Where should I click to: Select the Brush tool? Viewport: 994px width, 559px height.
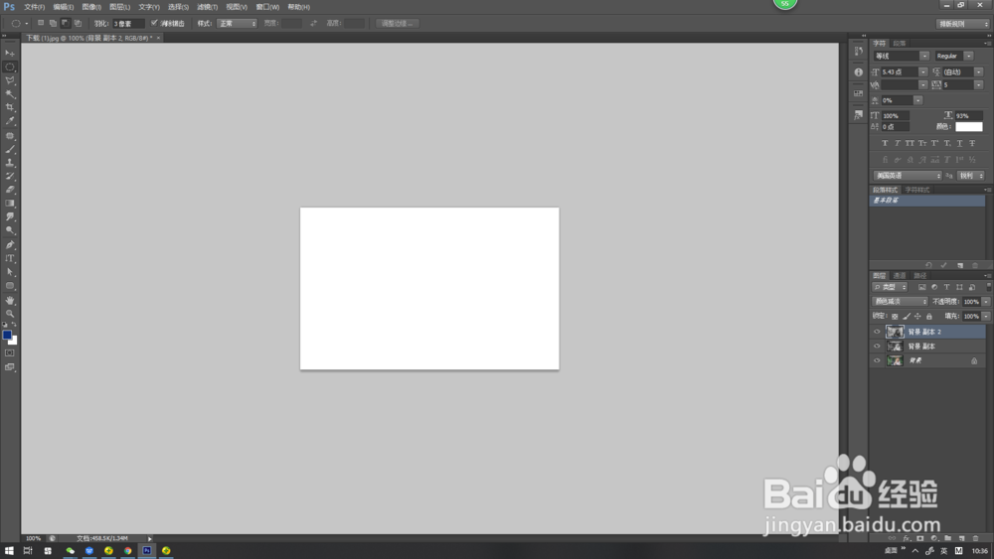[x=10, y=149]
